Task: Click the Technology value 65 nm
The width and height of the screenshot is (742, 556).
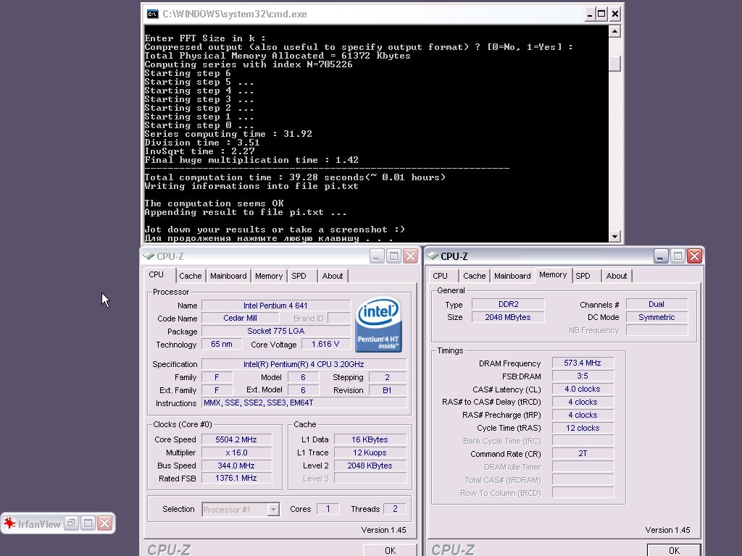Action: pos(222,344)
